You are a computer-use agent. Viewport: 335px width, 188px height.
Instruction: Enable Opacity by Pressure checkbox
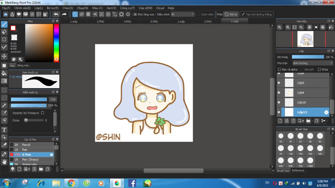click(x=43, y=113)
